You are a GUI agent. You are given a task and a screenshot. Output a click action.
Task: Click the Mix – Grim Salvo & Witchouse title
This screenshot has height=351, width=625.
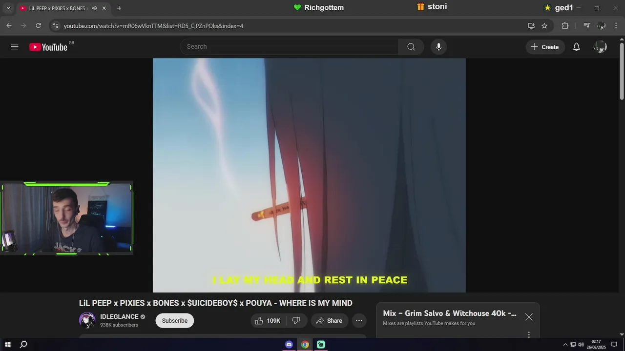pos(450,313)
